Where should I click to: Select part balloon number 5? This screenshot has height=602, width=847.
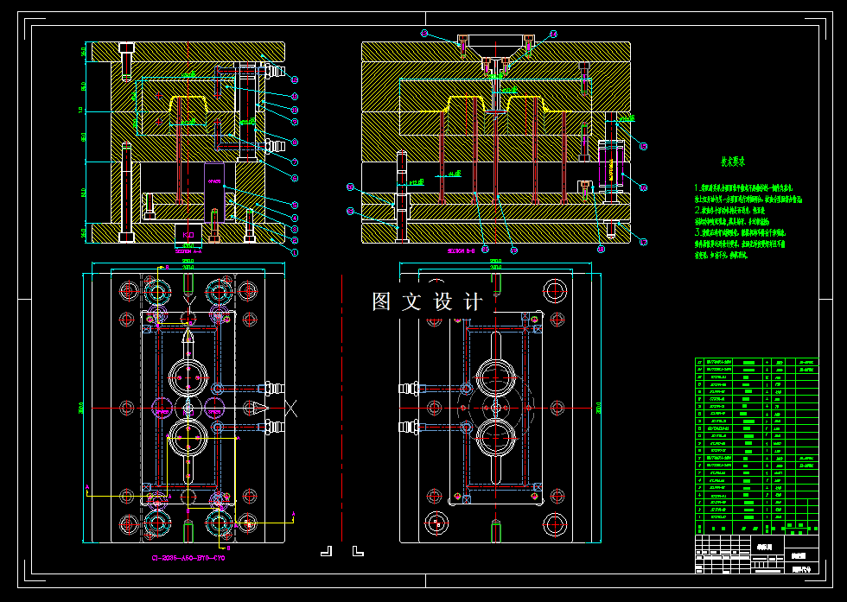pyautogui.click(x=295, y=206)
